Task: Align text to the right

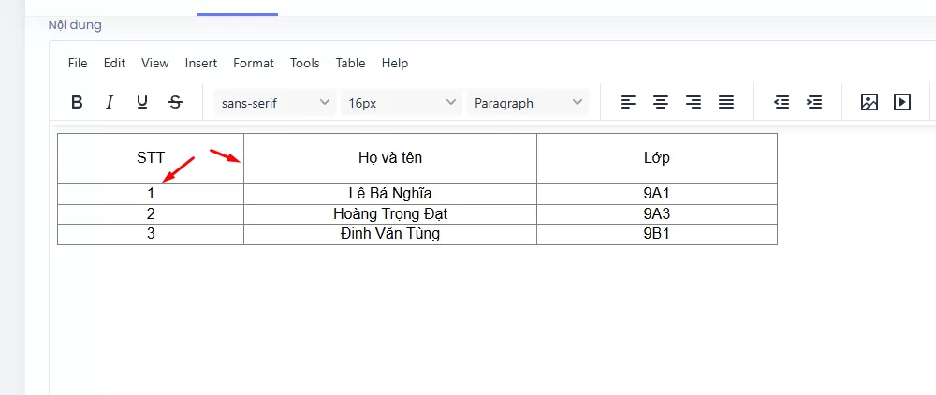Action: point(694,102)
